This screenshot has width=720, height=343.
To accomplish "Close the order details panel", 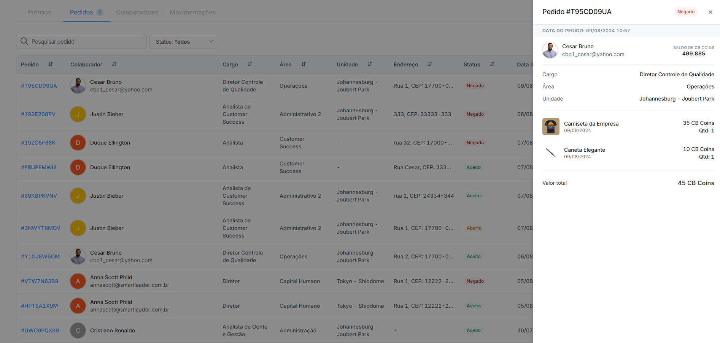I will coord(710,12).
